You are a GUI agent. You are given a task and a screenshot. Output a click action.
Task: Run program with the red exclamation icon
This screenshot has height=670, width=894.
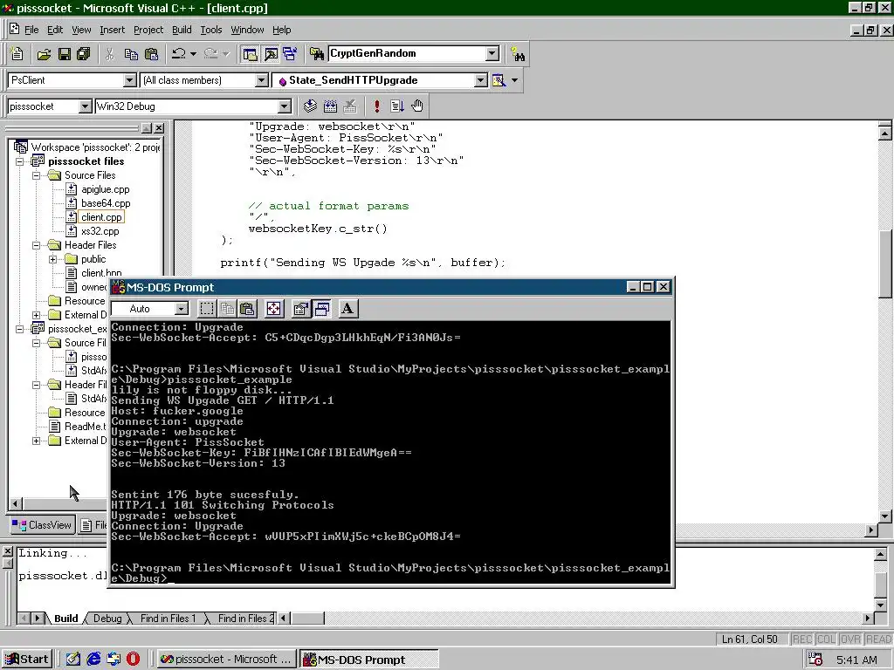[x=377, y=106]
